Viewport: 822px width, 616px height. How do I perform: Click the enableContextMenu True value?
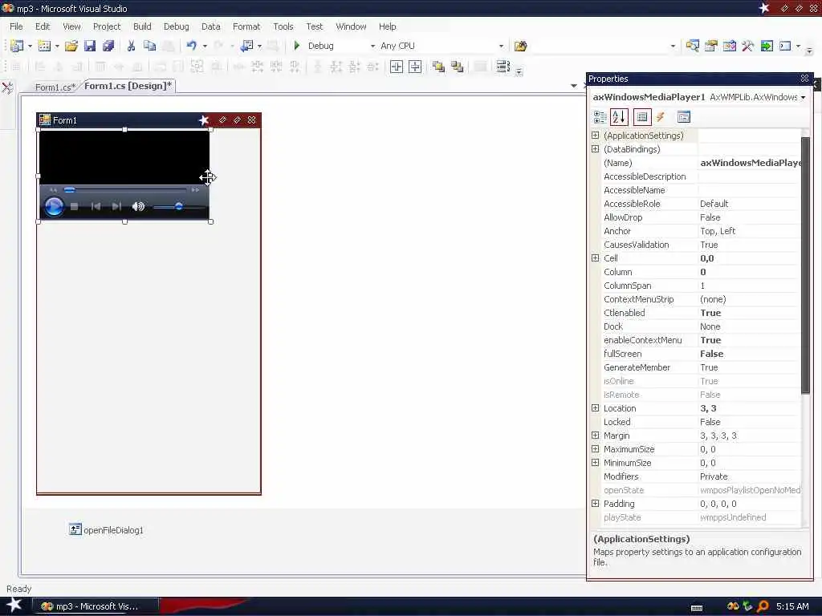[x=710, y=340]
